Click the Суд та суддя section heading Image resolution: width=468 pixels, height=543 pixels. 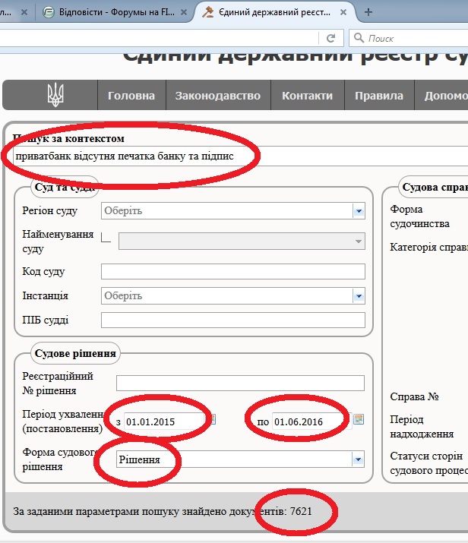65,187
